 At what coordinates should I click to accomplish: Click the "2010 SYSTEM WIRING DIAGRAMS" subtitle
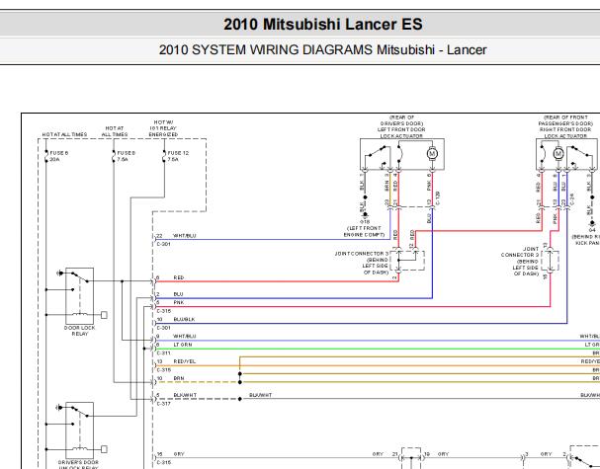[267, 50]
